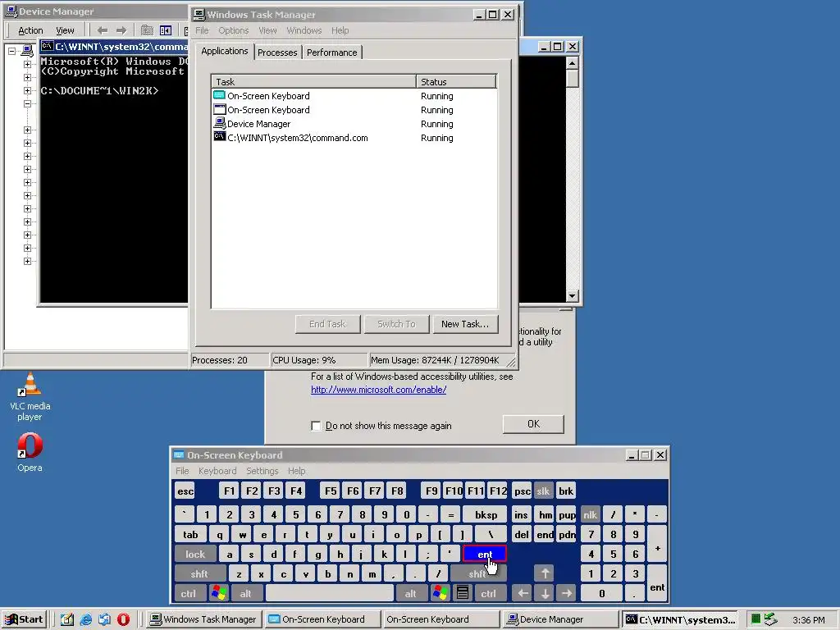Launch Opera from the quick launch bar
This screenshot has width=840, height=630.
(123, 619)
